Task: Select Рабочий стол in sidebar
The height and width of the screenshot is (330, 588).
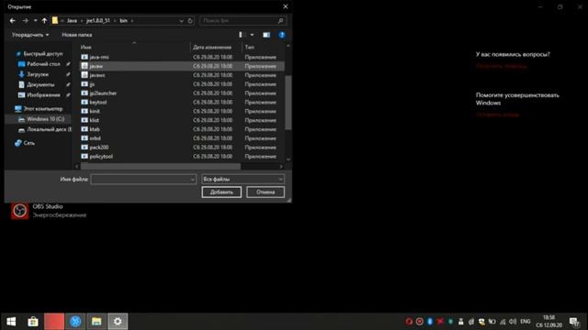Action: click(43, 64)
